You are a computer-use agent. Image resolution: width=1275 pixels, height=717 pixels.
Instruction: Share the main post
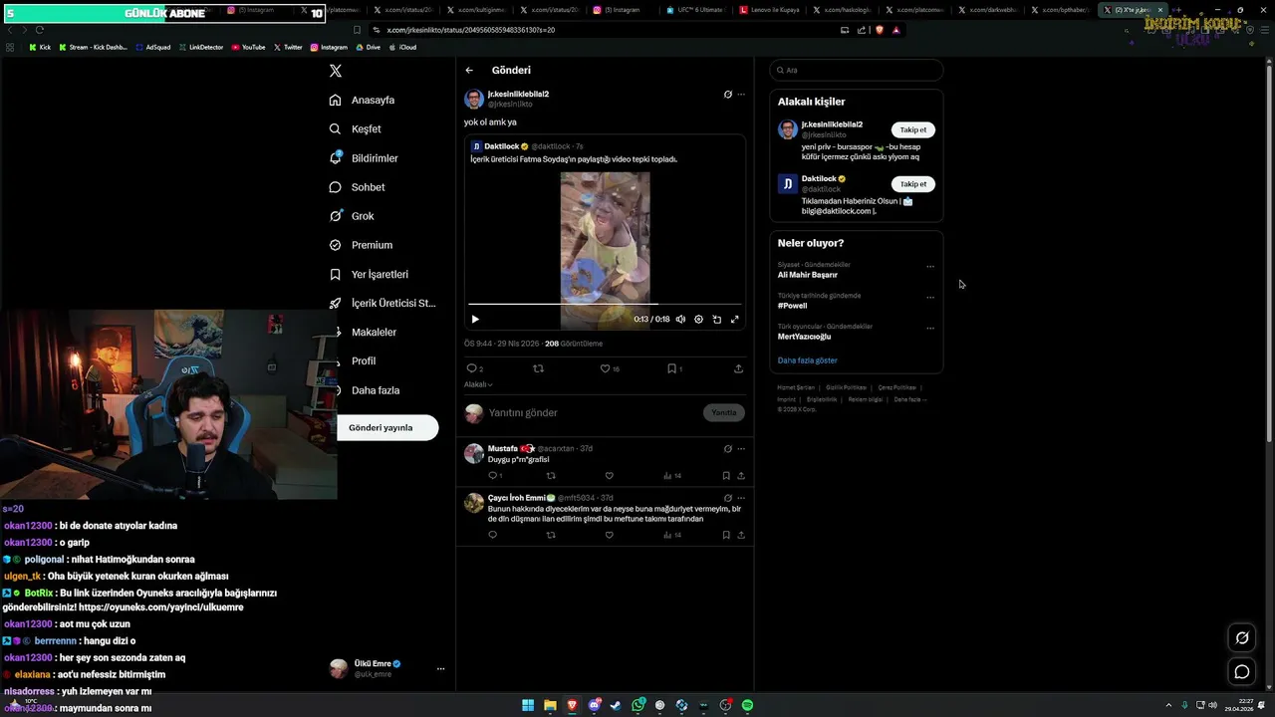[x=738, y=368]
